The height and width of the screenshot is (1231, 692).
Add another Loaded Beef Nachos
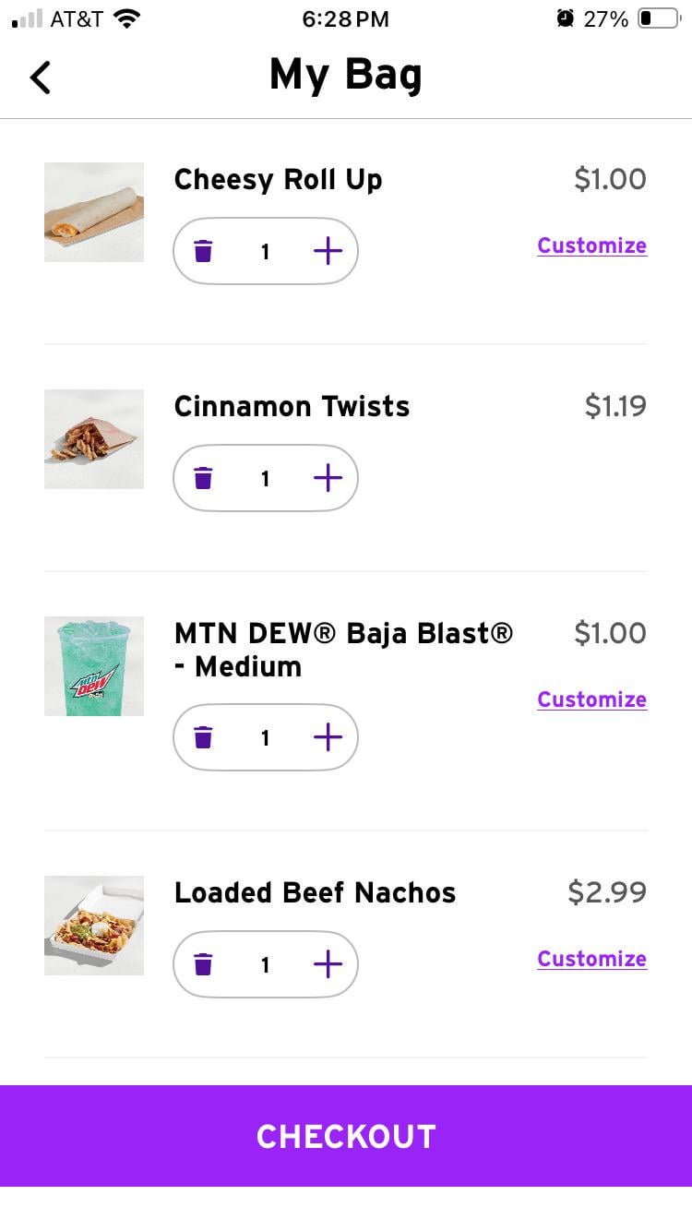tap(328, 964)
